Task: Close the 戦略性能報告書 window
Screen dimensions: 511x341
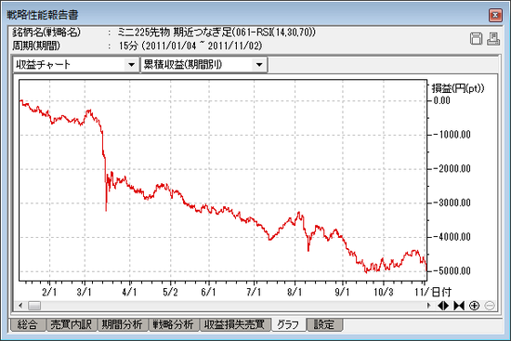Action: click(495, 15)
